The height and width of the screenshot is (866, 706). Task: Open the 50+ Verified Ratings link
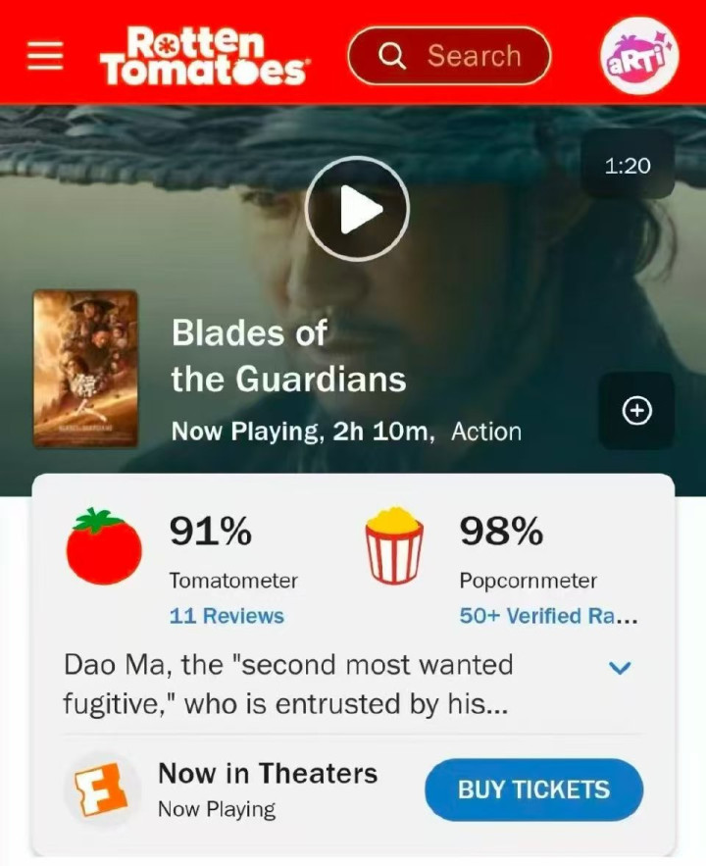548,616
